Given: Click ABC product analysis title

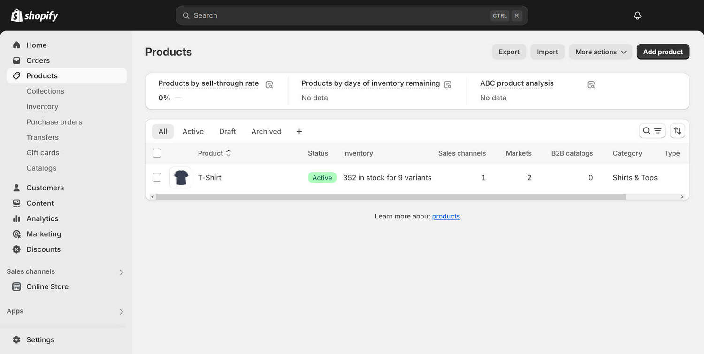Looking at the screenshot, I should (x=517, y=83).
